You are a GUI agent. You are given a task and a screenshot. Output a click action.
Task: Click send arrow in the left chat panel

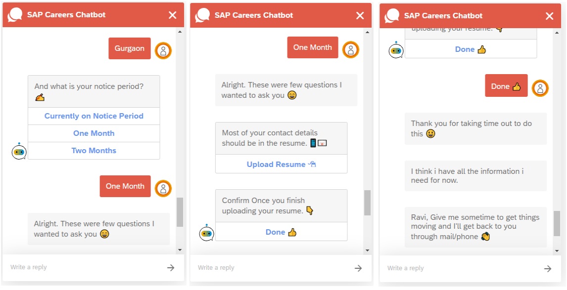tap(170, 268)
